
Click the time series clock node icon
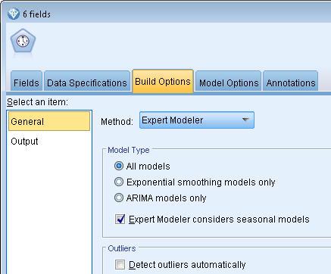click(23, 41)
